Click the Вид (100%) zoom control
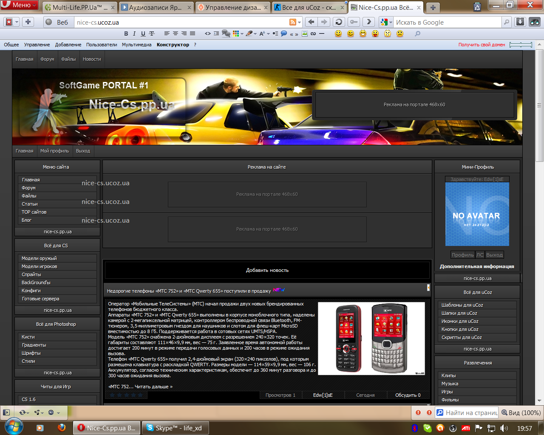544x435 pixels. point(521,412)
